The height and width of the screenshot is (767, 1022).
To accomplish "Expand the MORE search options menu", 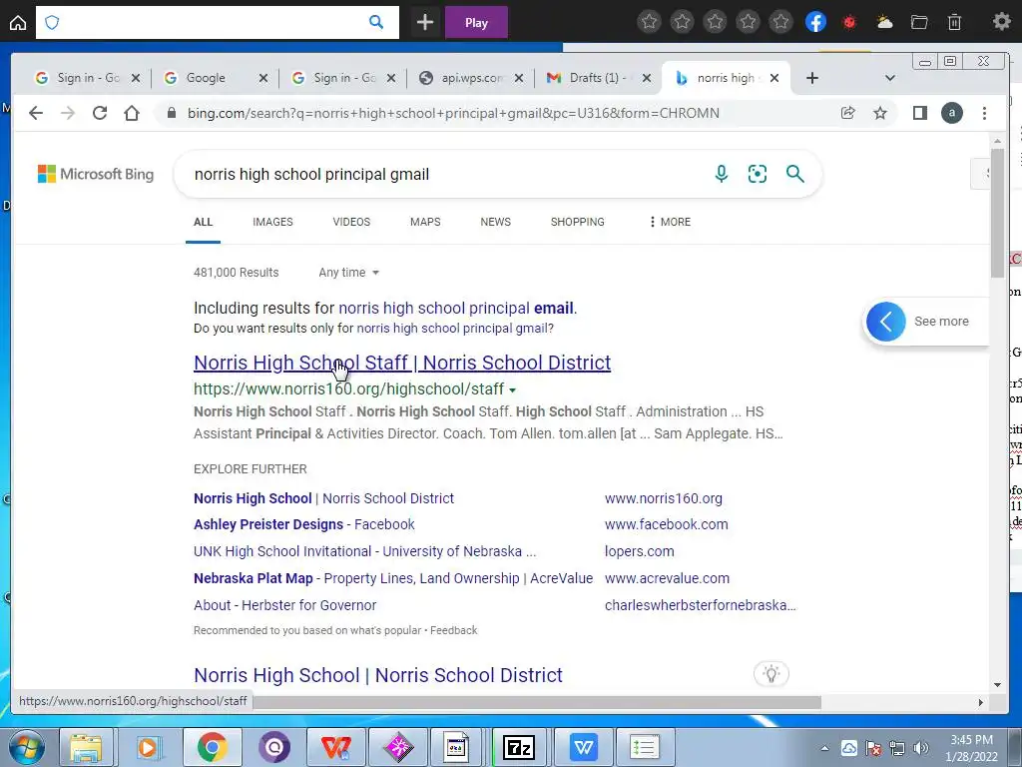I will point(670,222).
